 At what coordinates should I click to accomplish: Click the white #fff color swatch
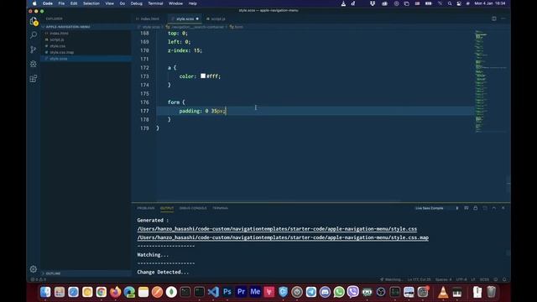203,76
